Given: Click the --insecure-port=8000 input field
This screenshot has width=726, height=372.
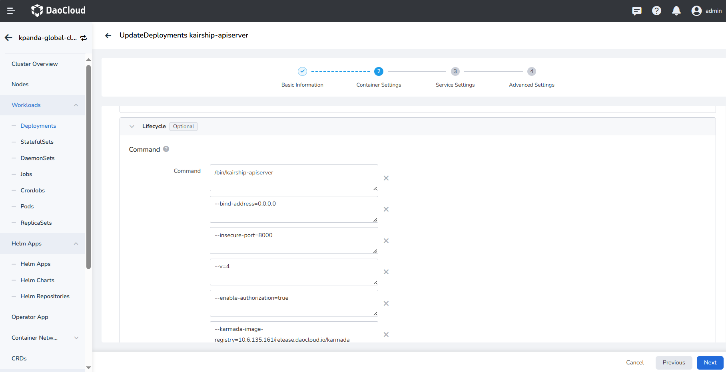Looking at the screenshot, I should (x=293, y=240).
